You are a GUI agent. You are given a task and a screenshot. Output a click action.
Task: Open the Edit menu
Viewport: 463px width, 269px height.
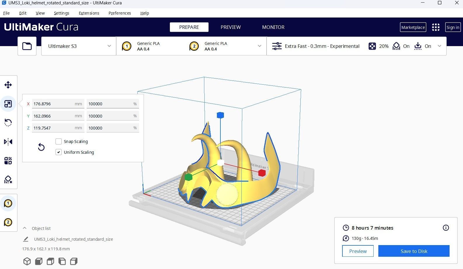click(x=23, y=13)
